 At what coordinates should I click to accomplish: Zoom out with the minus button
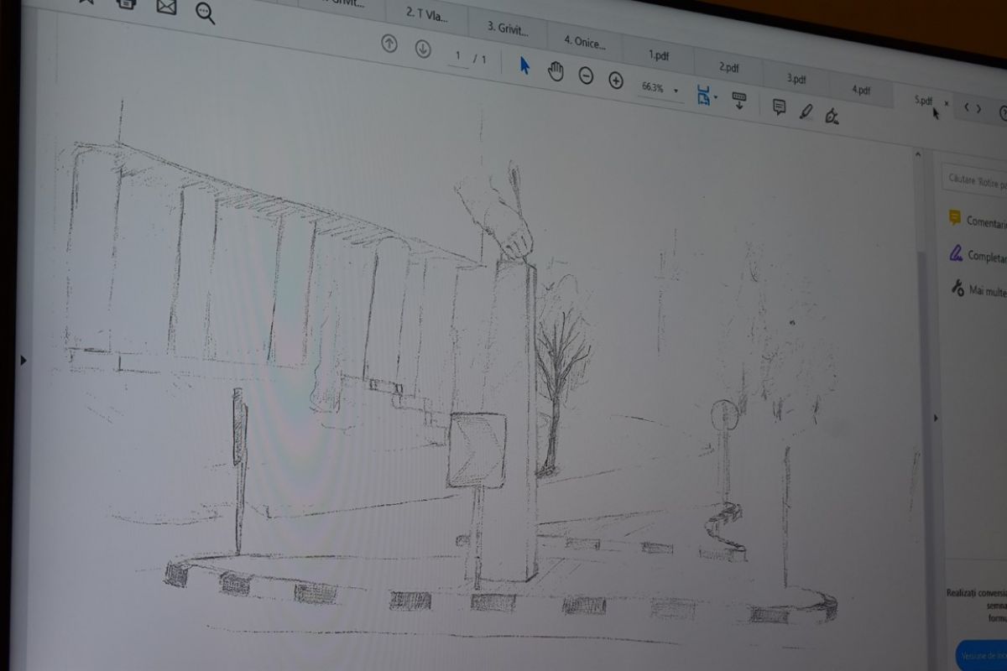coord(587,76)
